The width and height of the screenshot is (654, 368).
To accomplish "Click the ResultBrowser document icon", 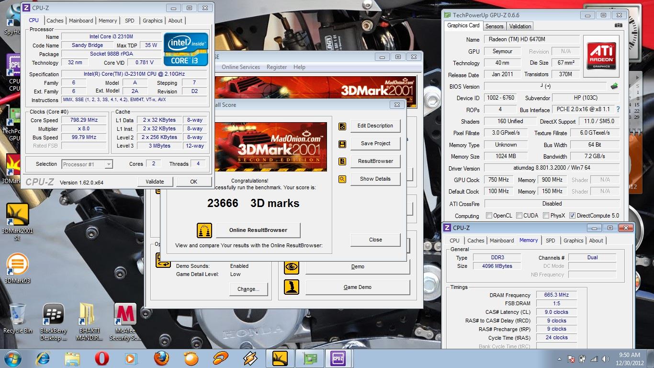I will pos(342,161).
